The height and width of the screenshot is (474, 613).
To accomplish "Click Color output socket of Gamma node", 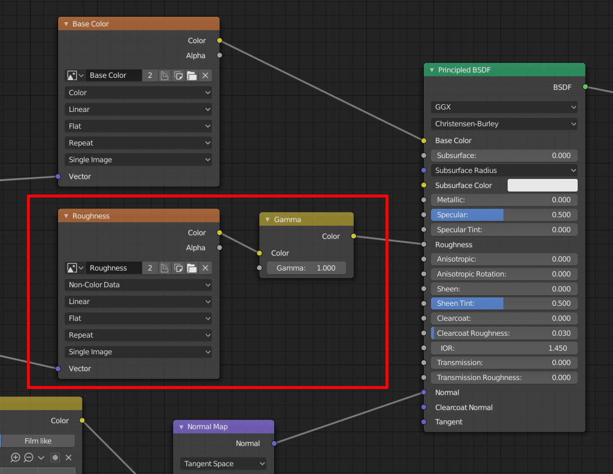I will tap(353, 236).
